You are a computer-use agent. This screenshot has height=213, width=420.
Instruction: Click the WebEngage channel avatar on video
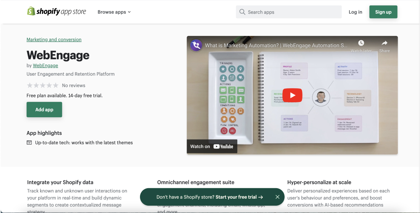(196, 45)
